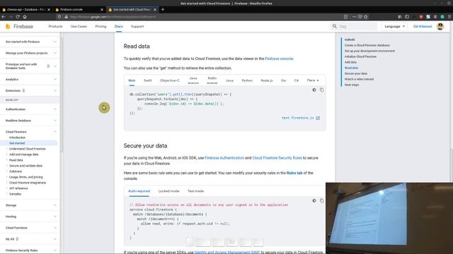The image size is (453, 254).
Task: Show the Firefox sidebars icon
Action: [x=407, y=17]
